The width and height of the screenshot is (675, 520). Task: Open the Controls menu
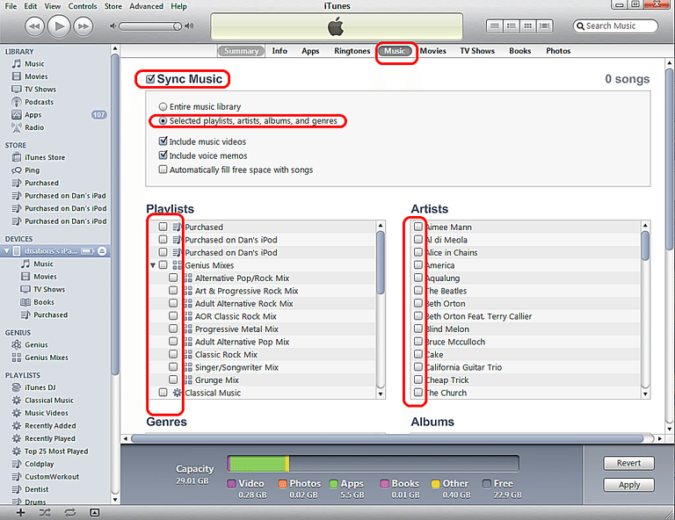pyautogui.click(x=83, y=6)
